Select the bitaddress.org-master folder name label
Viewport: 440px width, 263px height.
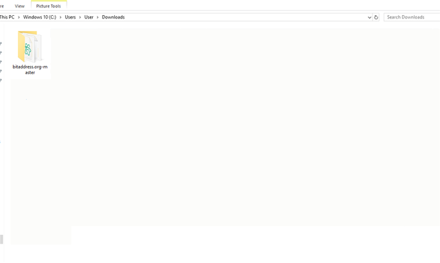point(30,69)
